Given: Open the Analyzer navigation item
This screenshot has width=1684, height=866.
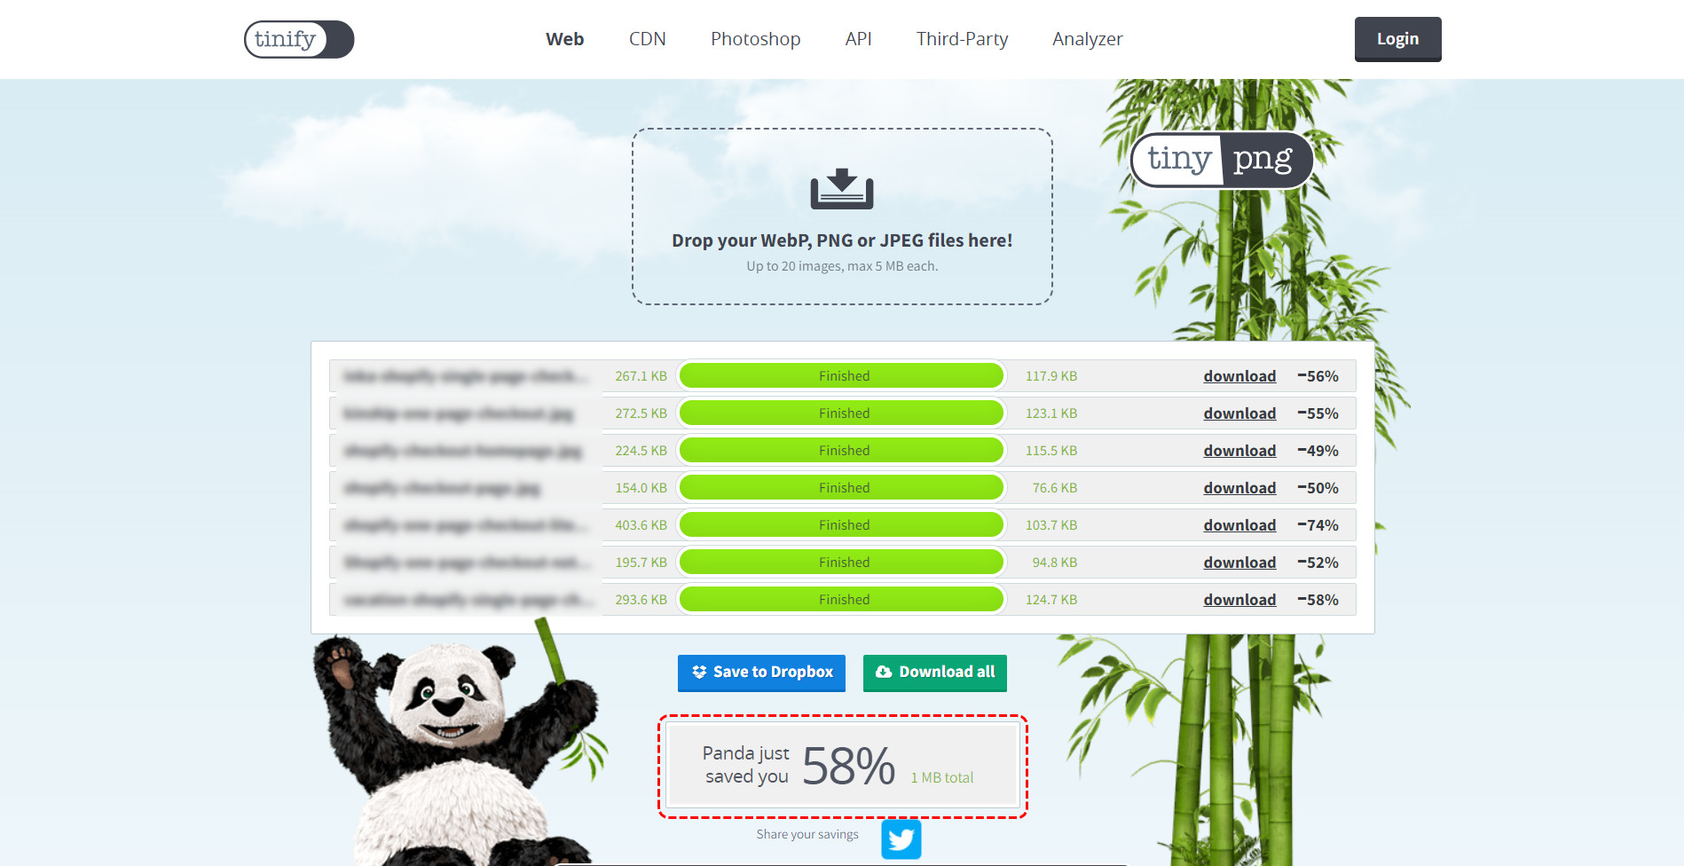Looking at the screenshot, I should point(1087,39).
